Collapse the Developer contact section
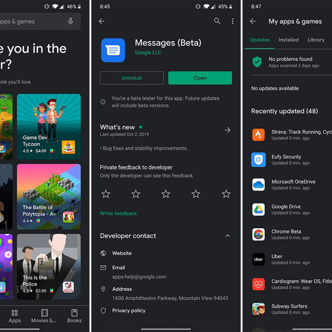Screen dimensions: 332x332 pyautogui.click(x=227, y=236)
